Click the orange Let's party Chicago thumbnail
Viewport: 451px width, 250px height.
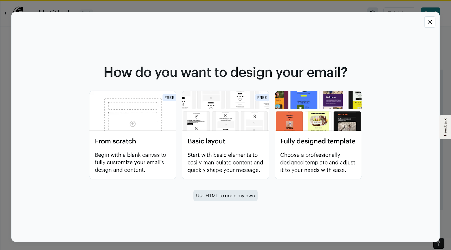(x=289, y=121)
